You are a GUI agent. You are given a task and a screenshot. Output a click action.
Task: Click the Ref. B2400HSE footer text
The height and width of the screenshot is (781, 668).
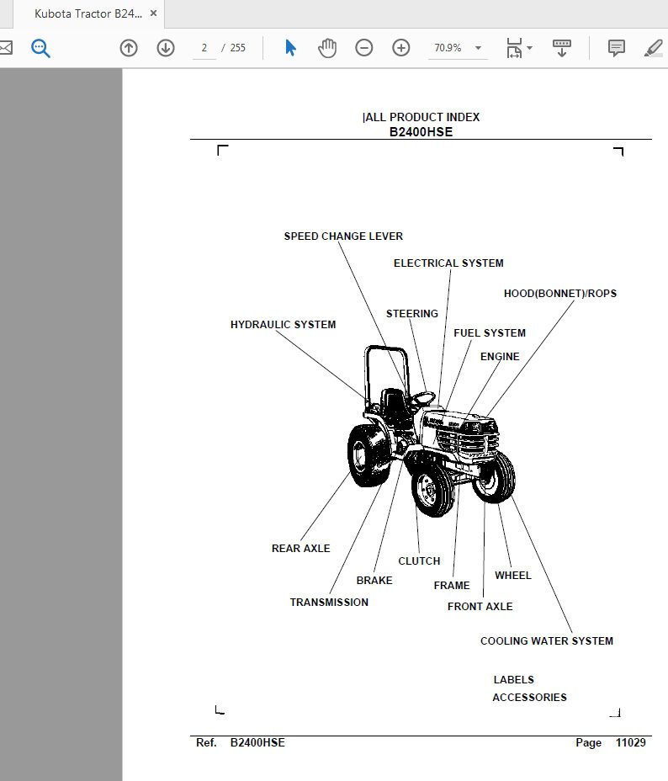pyautogui.click(x=241, y=742)
